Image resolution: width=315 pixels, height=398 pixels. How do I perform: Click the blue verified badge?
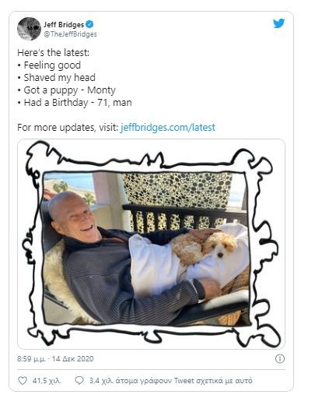(x=89, y=24)
